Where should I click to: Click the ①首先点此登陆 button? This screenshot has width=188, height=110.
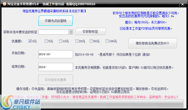tap(56, 21)
